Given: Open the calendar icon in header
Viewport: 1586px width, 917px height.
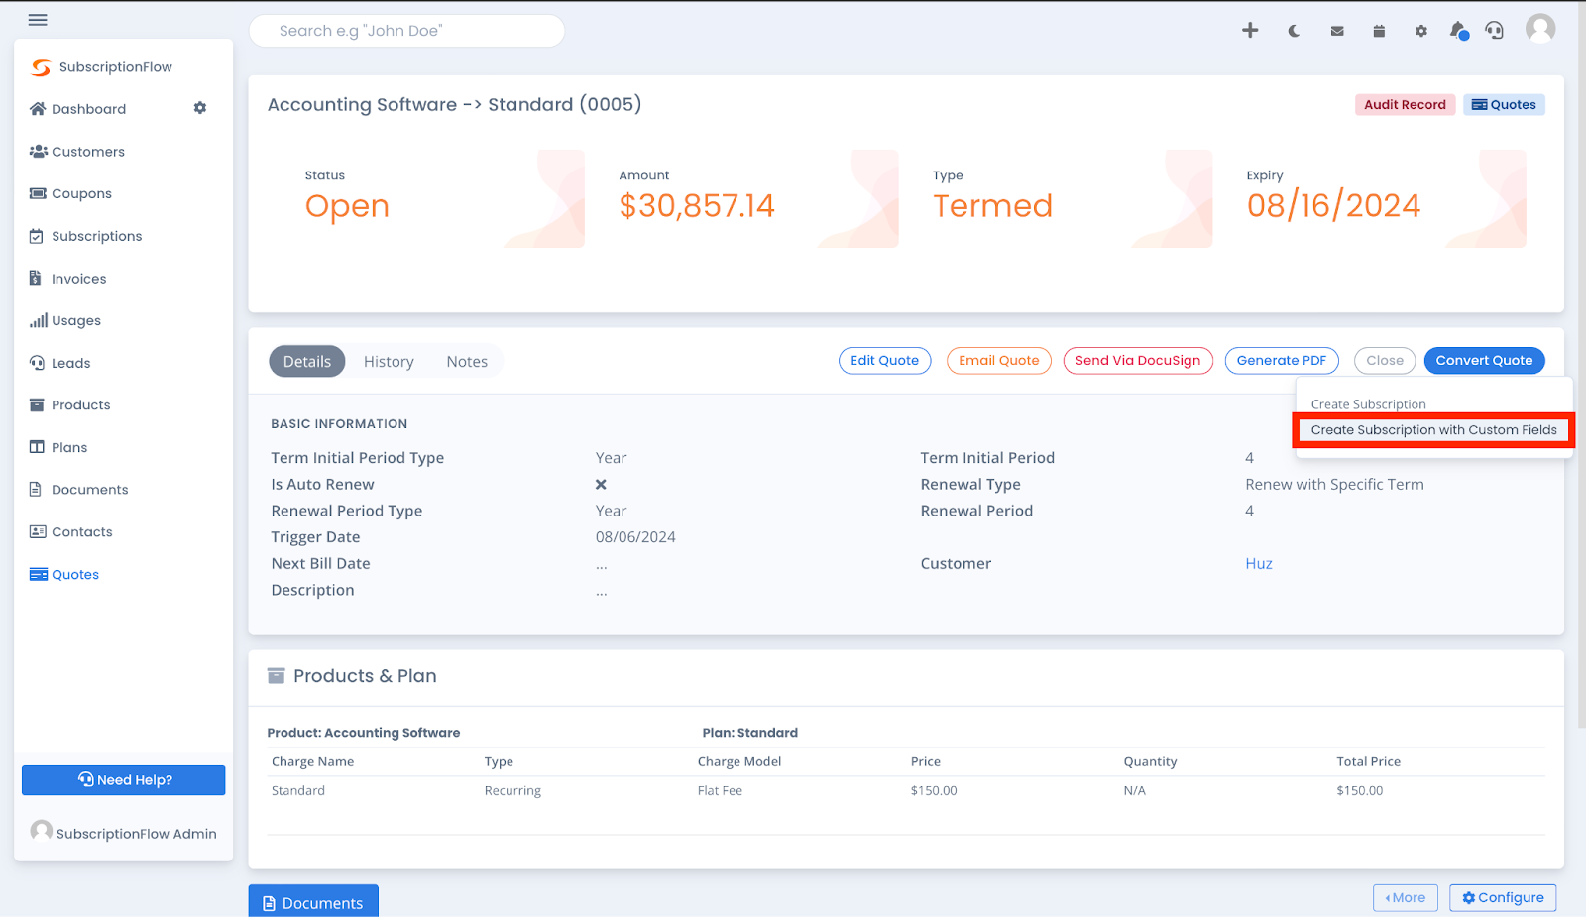Looking at the screenshot, I should 1379,31.
